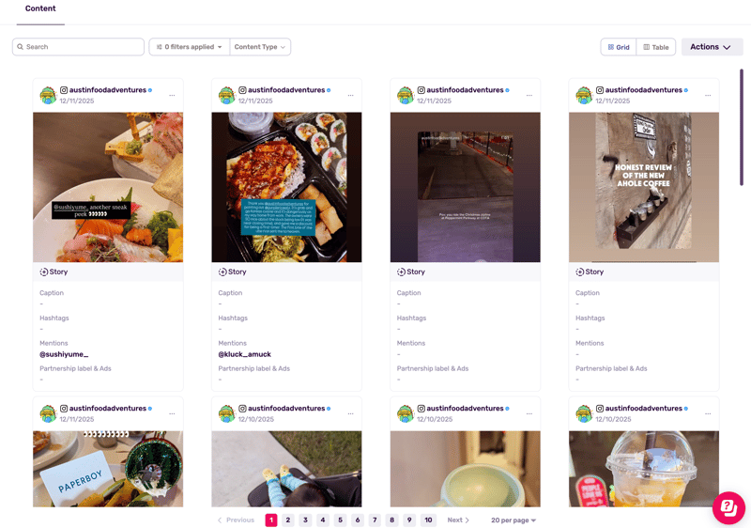Open the @kluck_amuck mention link

coord(244,354)
